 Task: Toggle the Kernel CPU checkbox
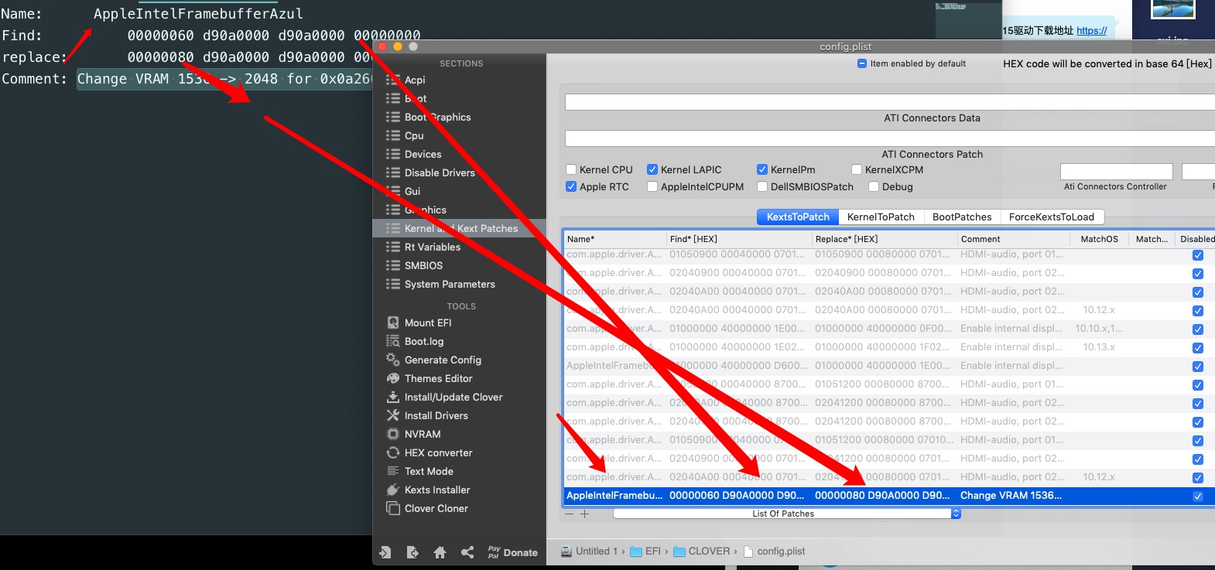point(571,170)
